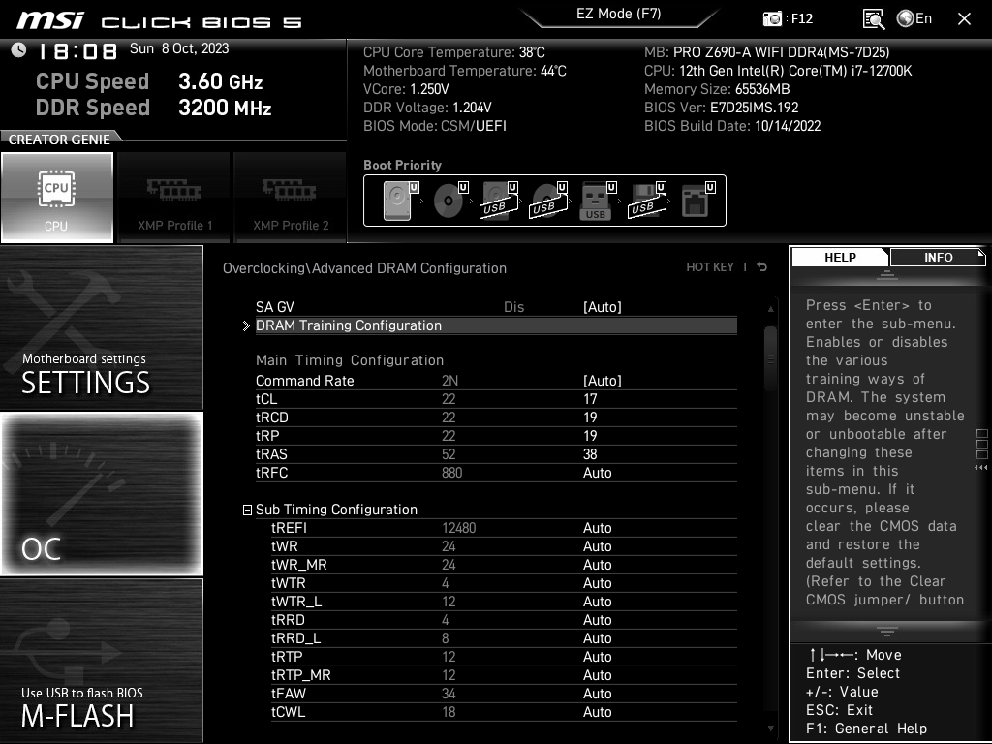The width and height of the screenshot is (992, 744).
Task: Open the M-FLASH section
Action: pos(102,661)
